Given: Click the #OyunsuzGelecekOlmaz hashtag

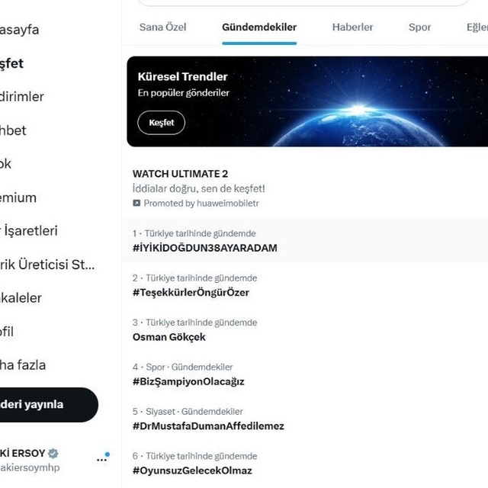Looking at the screenshot, I should pyautogui.click(x=192, y=470).
